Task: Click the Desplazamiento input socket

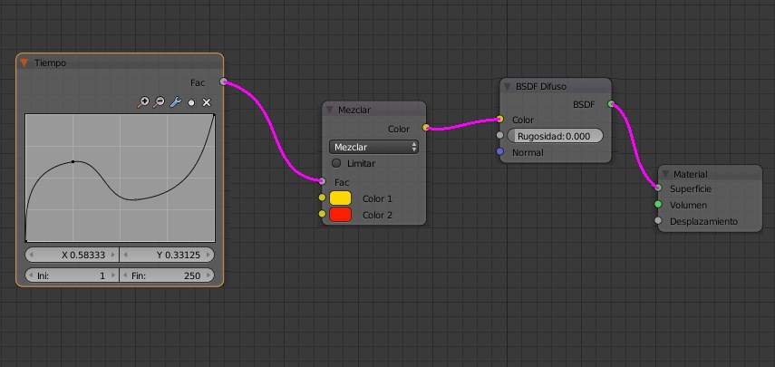Action: point(658,220)
